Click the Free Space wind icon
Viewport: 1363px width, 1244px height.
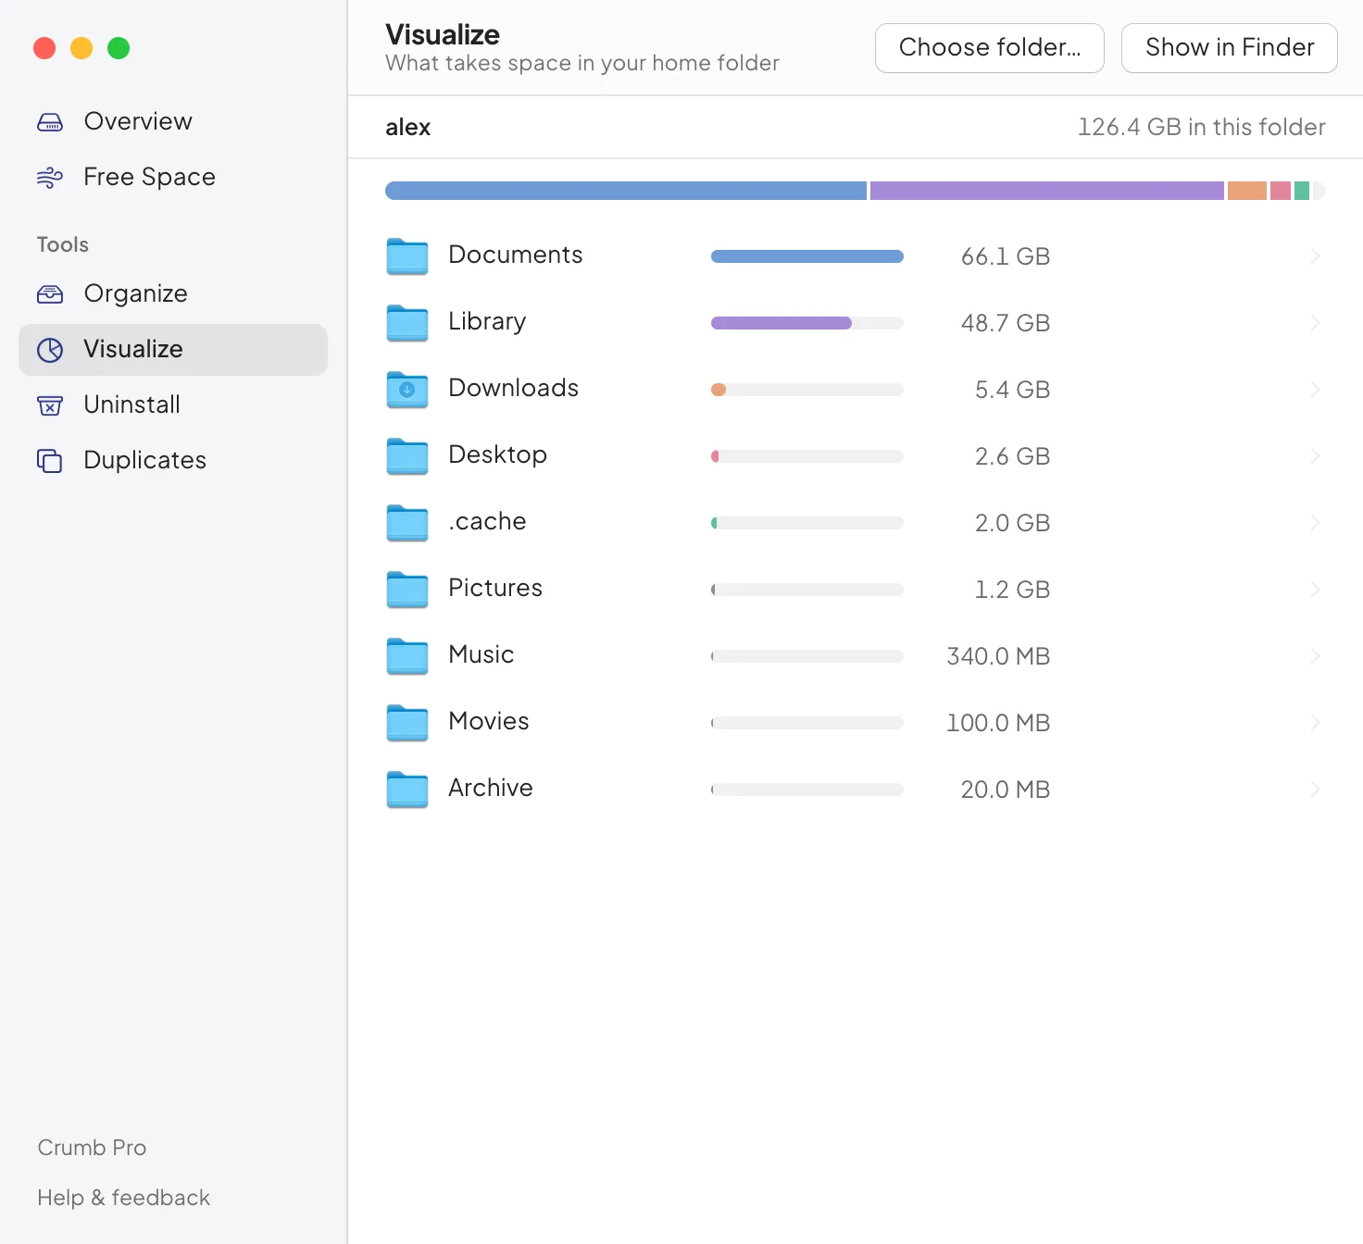50,178
